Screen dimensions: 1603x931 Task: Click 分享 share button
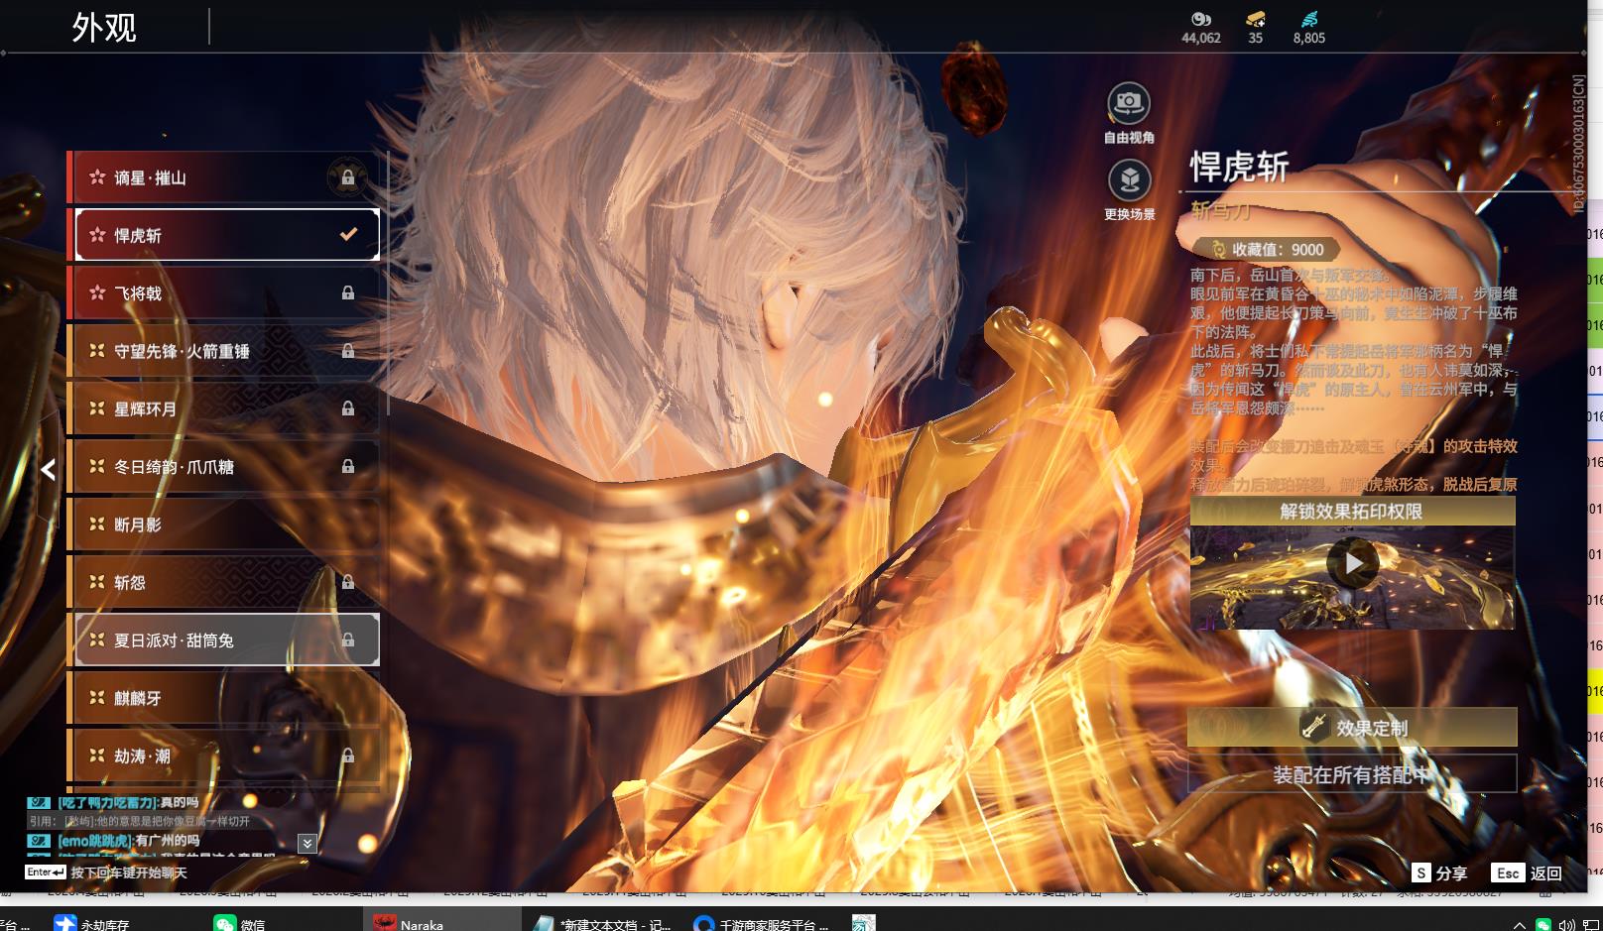pos(1440,873)
